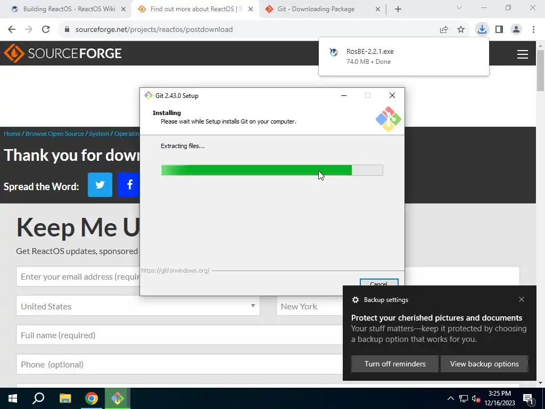Select Find out more about ReactOS tab

(x=196, y=9)
